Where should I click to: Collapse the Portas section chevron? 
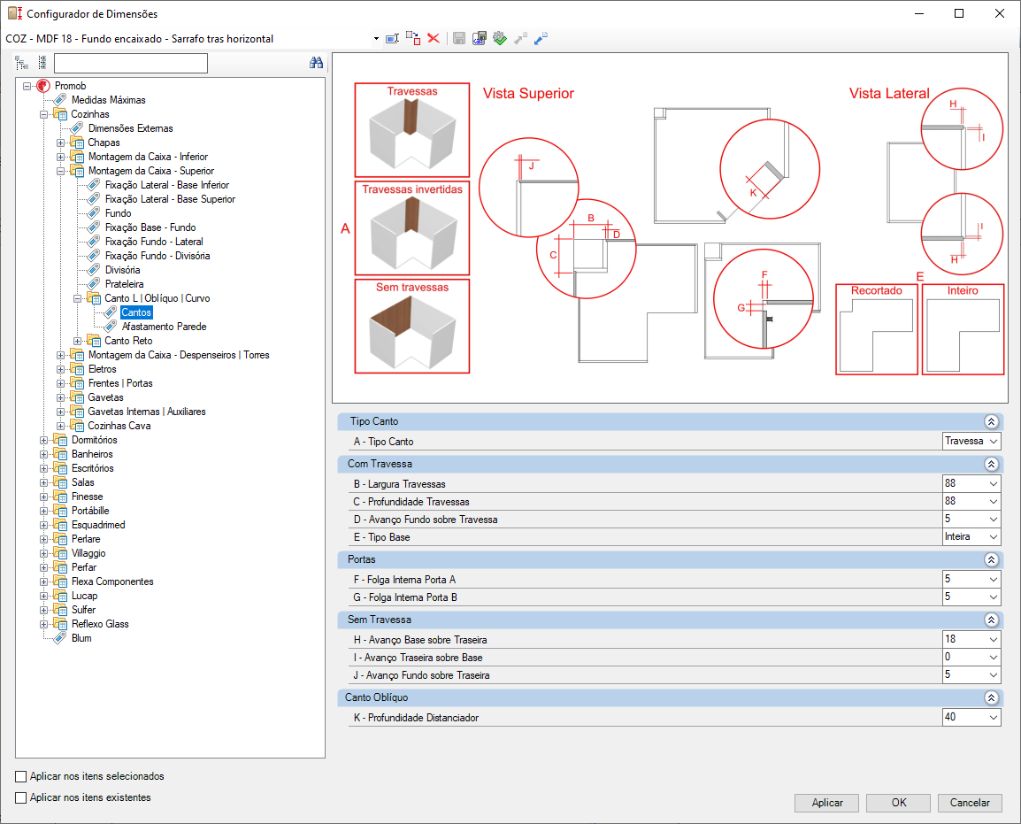[991, 559]
